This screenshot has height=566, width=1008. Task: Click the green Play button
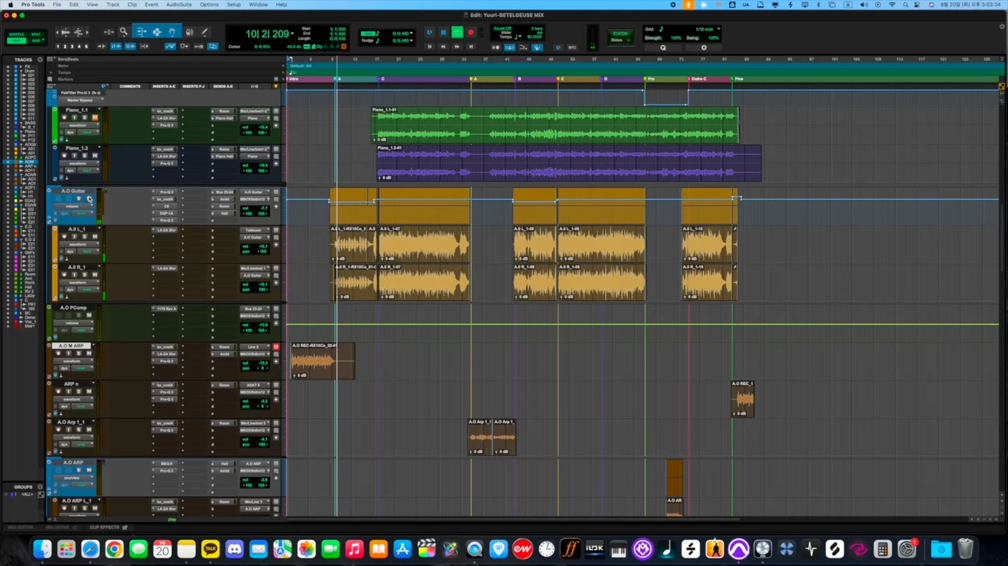(x=457, y=32)
